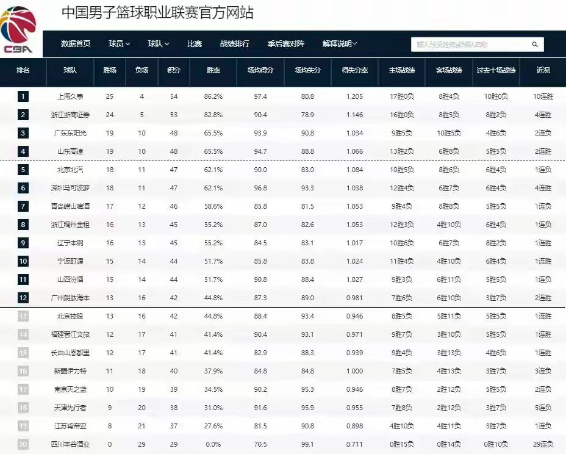Open the 比赛 menu item

click(x=194, y=44)
